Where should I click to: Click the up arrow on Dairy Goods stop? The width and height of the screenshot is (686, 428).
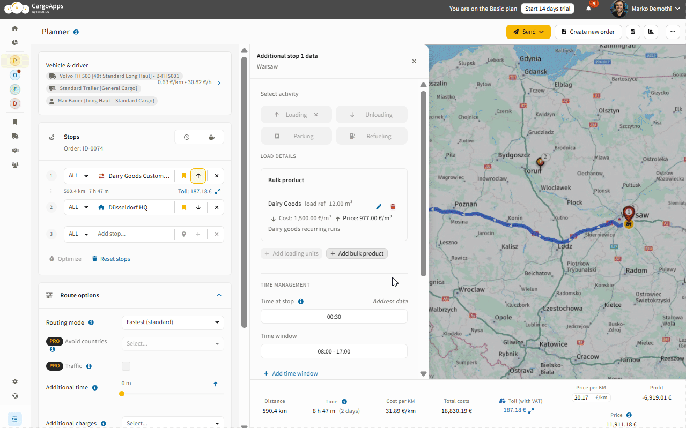198,176
